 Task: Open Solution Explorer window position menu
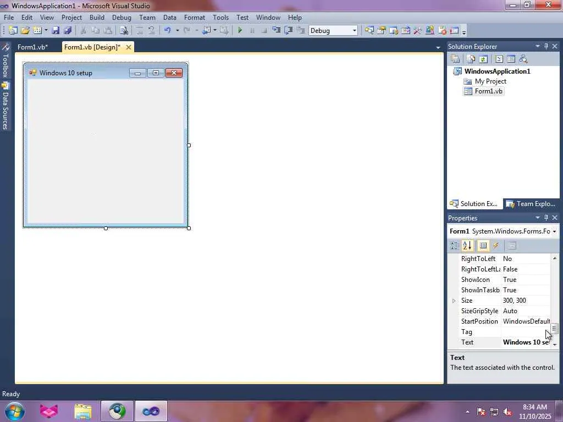(538, 46)
